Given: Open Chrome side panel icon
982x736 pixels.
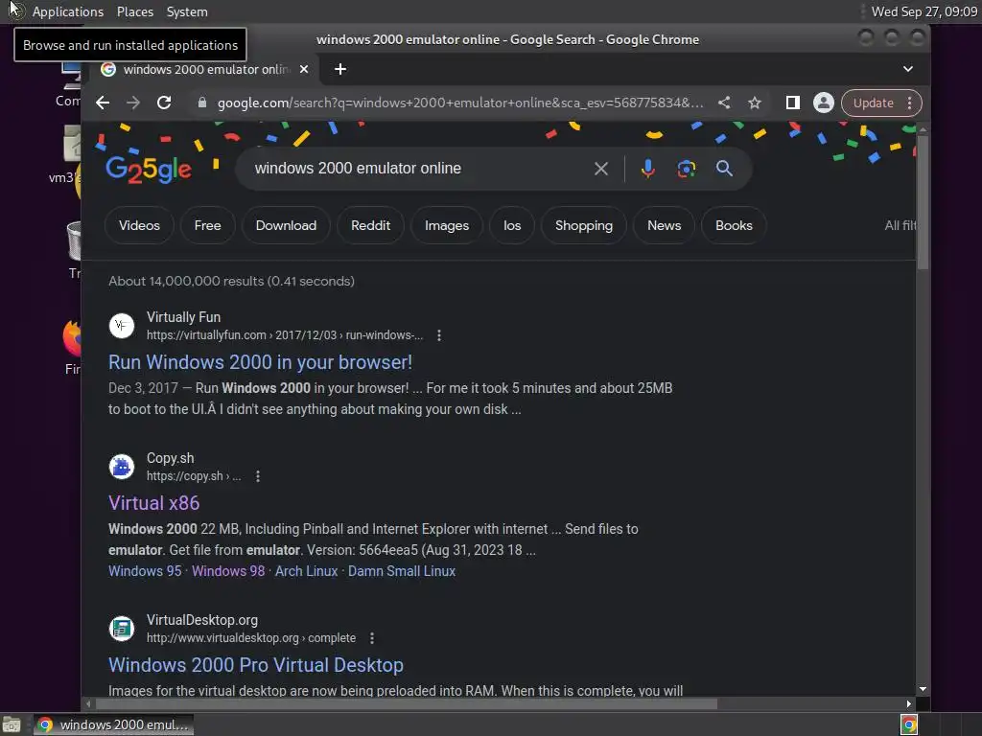Looking at the screenshot, I should [x=793, y=103].
